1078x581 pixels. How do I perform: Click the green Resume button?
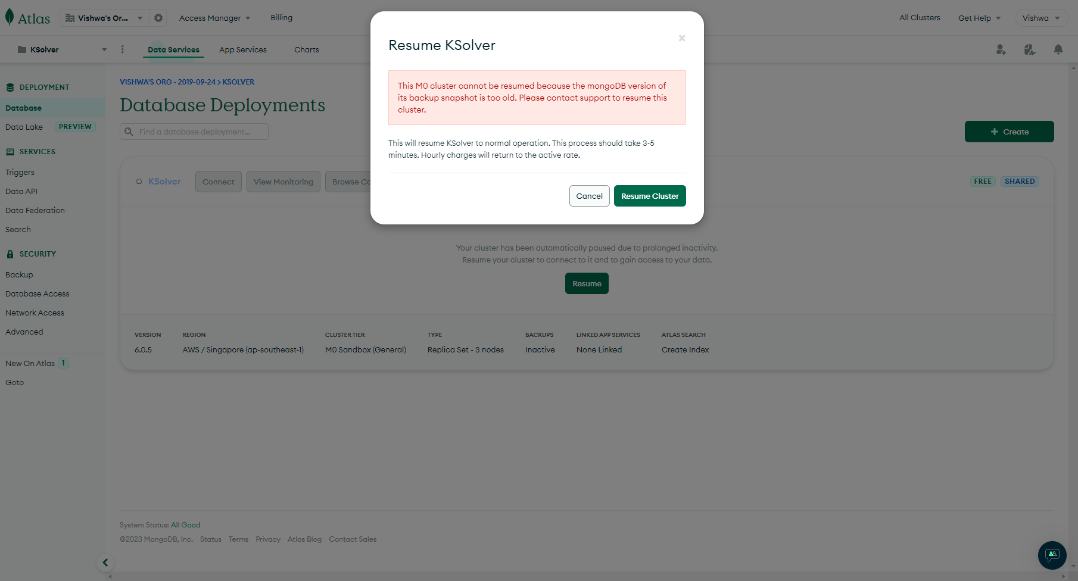point(587,283)
